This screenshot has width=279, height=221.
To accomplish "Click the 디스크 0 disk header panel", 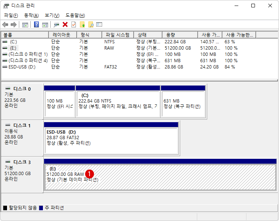I will pos(22,101).
